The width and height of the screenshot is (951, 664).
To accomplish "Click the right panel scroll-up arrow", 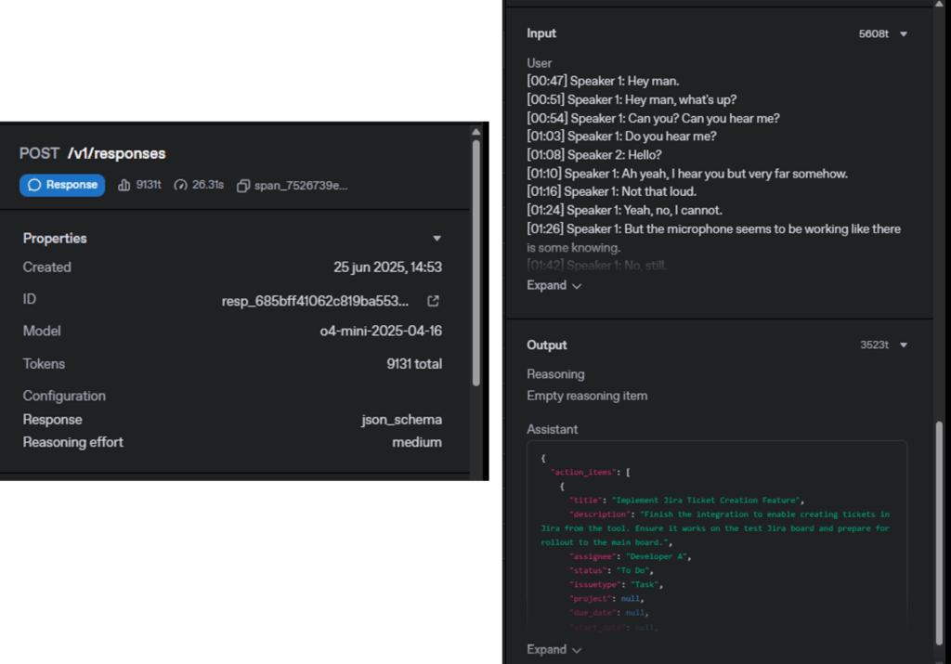I will pyautogui.click(x=941, y=4).
